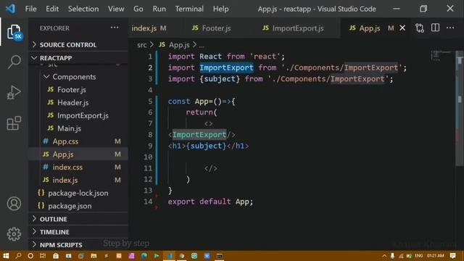
Task: Open the Go menu
Action: (138, 9)
